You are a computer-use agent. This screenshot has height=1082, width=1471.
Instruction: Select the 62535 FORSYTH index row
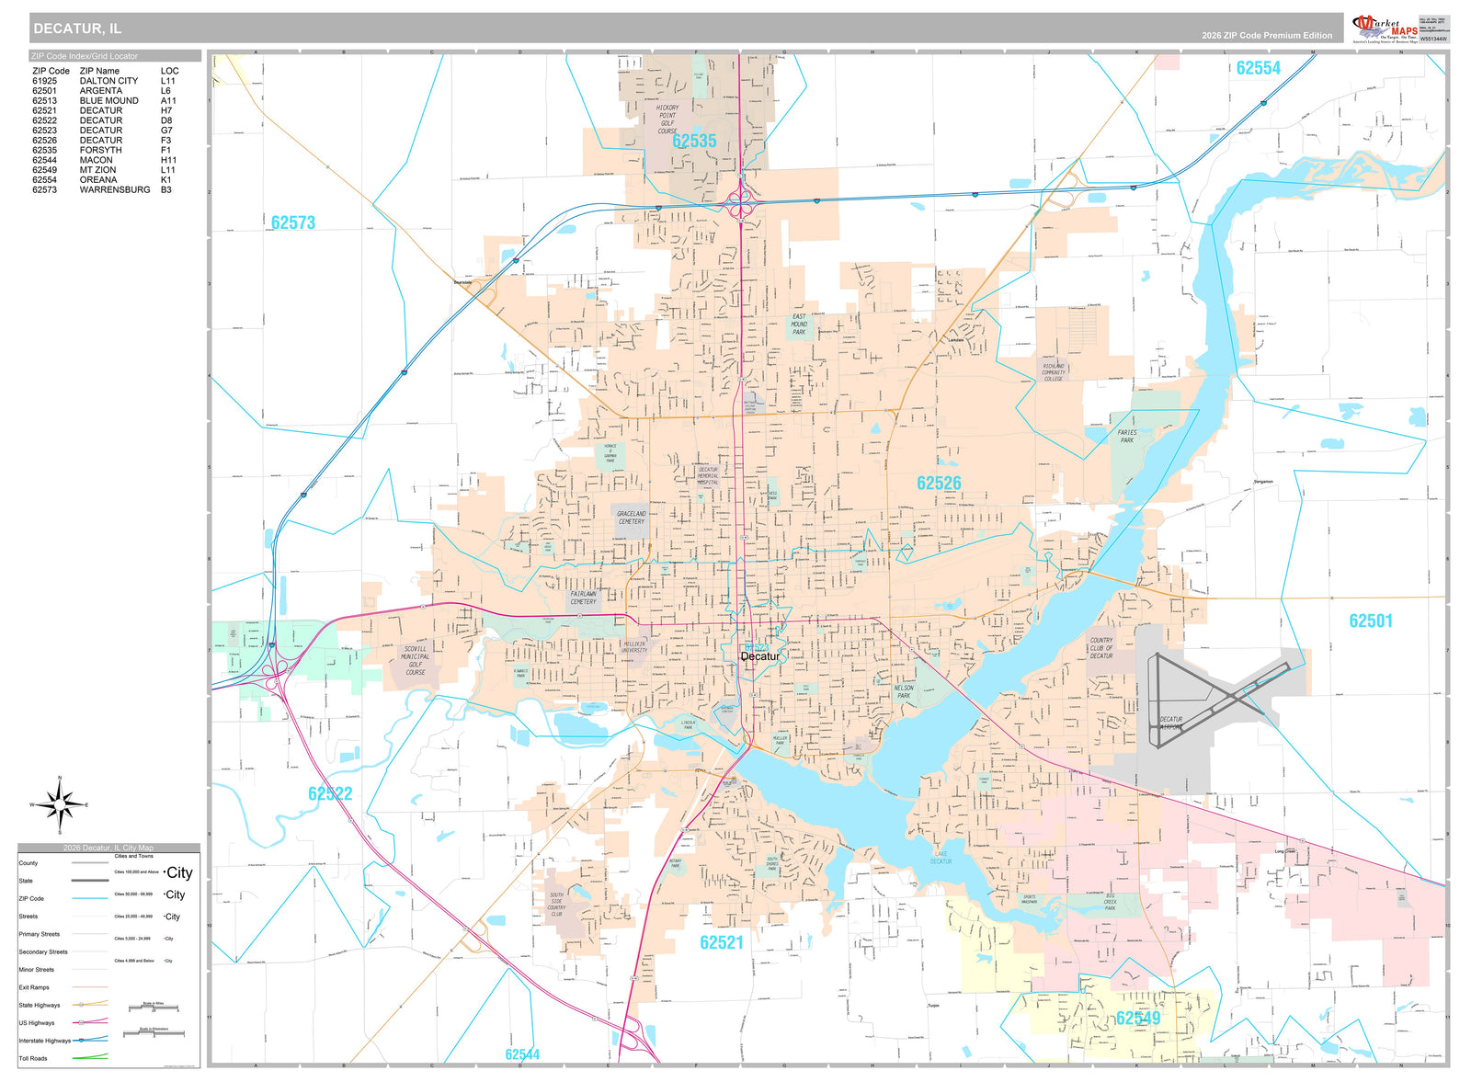(x=104, y=150)
